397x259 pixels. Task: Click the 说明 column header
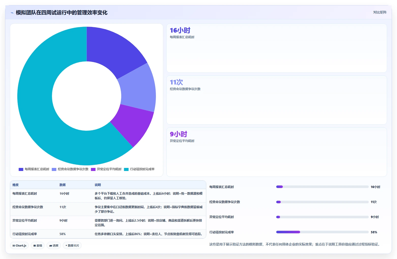(x=98, y=185)
